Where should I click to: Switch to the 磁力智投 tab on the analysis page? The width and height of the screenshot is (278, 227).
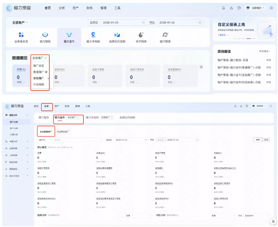(x=44, y=117)
